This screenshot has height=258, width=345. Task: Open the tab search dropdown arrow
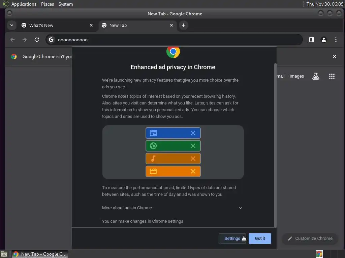tap(12, 25)
